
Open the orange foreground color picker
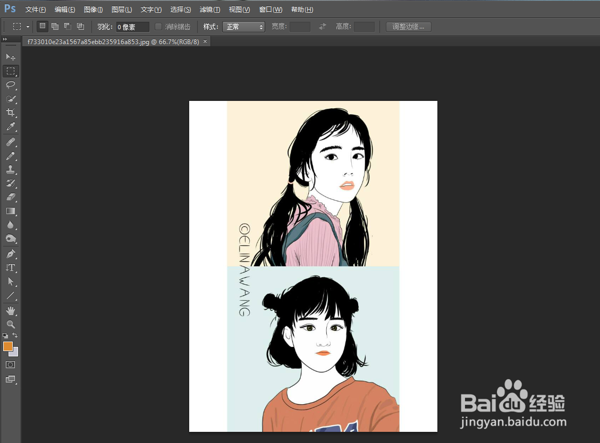(7, 346)
